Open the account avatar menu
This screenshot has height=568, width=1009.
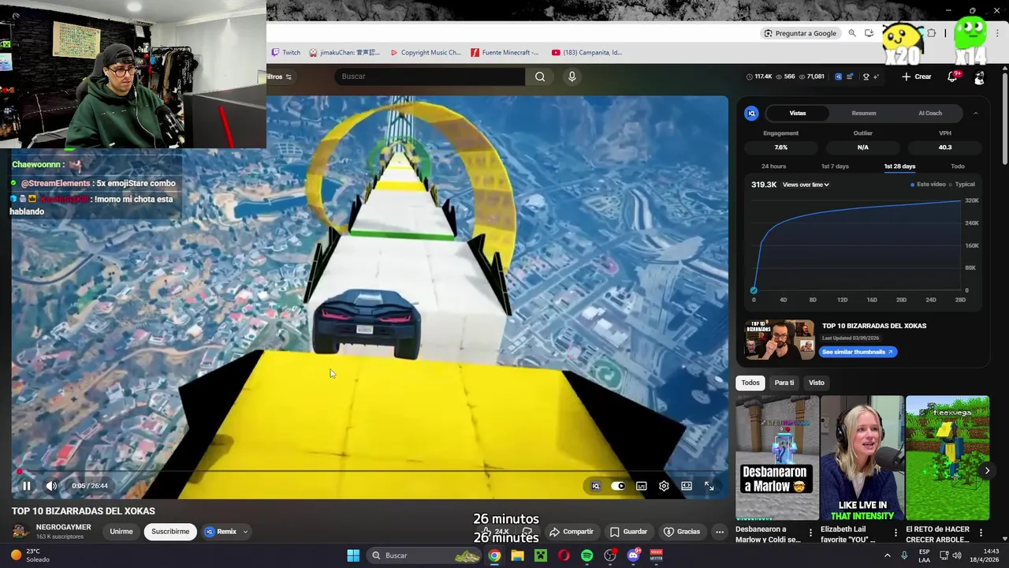click(x=979, y=77)
